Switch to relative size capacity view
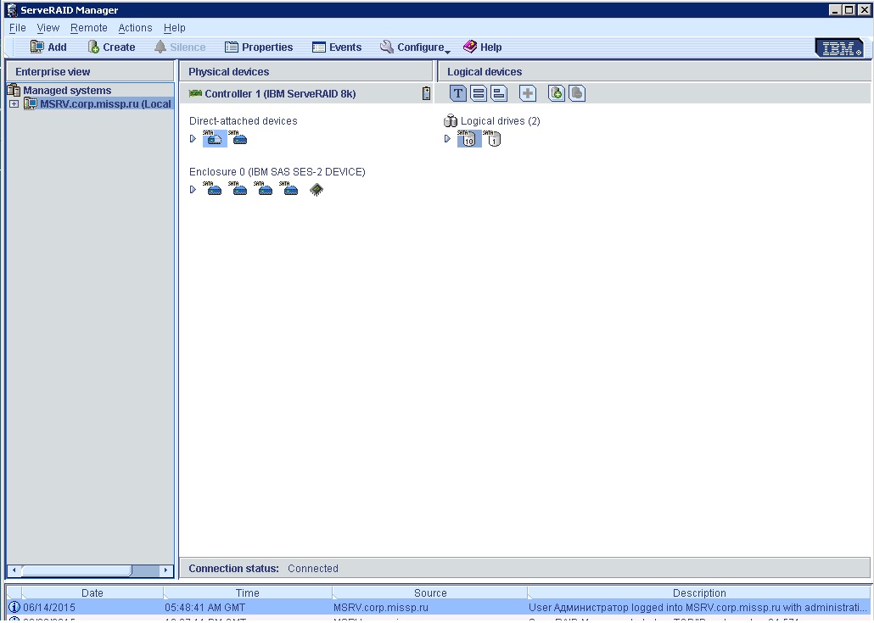This screenshot has height=623, width=874. click(x=500, y=93)
